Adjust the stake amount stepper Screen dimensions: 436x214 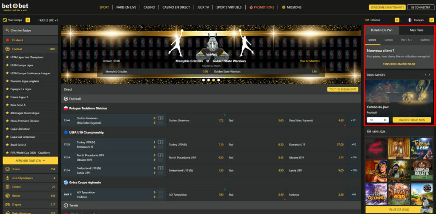click(385, 120)
